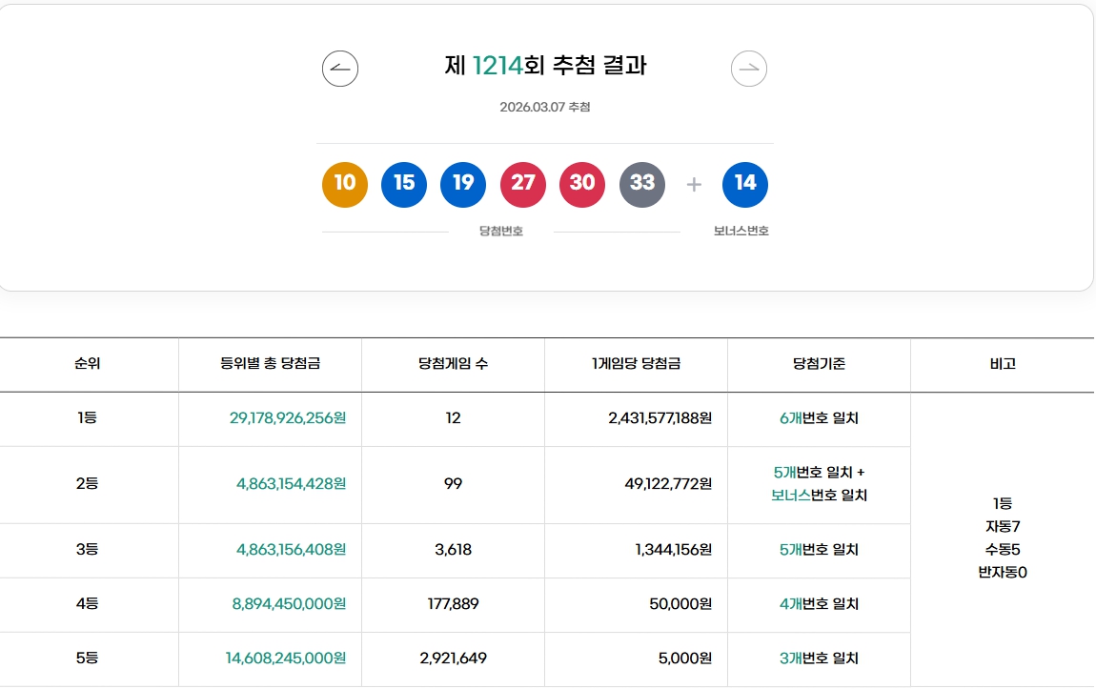Click the gray ball numbered 33
This screenshot has height=689, width=1096.
[642, 184]
